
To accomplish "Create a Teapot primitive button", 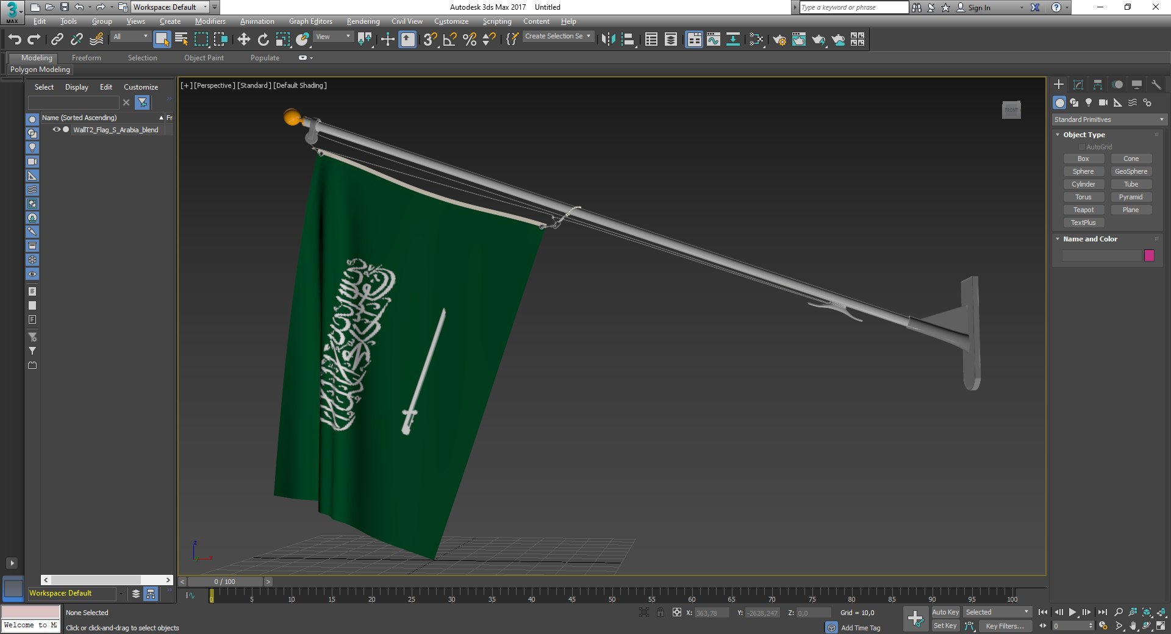I will [x=1083, y=210].
